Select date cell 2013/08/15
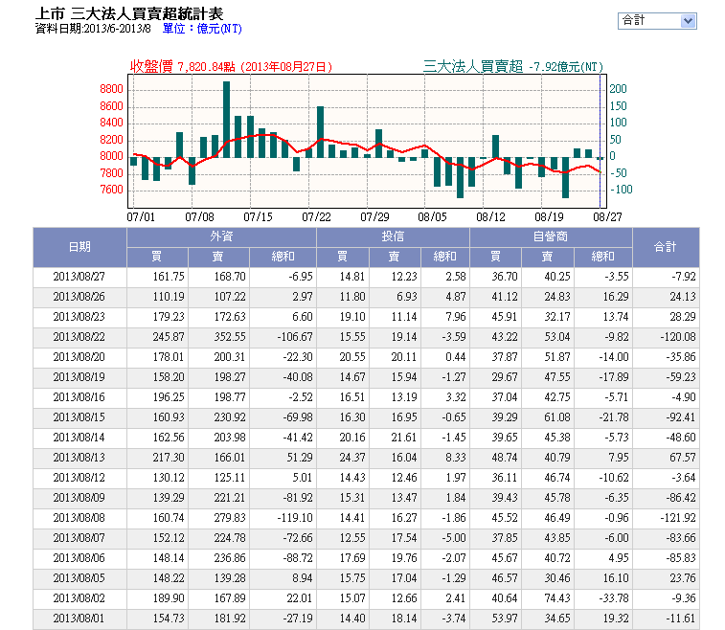Screen dimensions: 725x630 79,417
